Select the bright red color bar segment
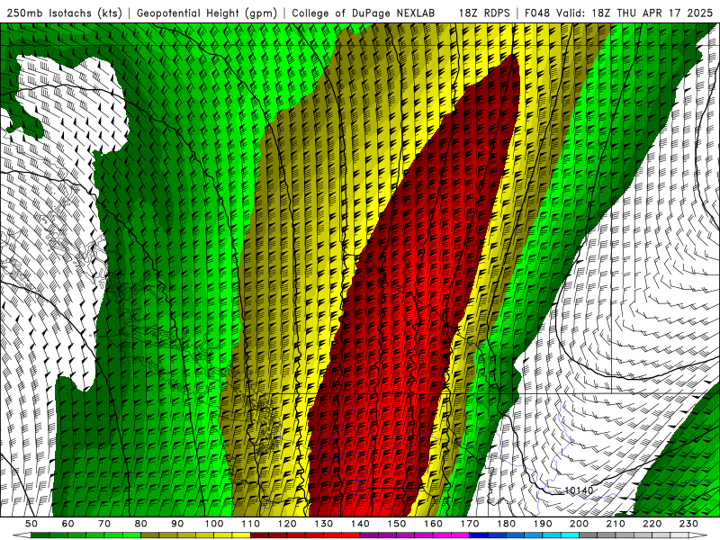The image size is (720, 540). click(x=351, y=535)
